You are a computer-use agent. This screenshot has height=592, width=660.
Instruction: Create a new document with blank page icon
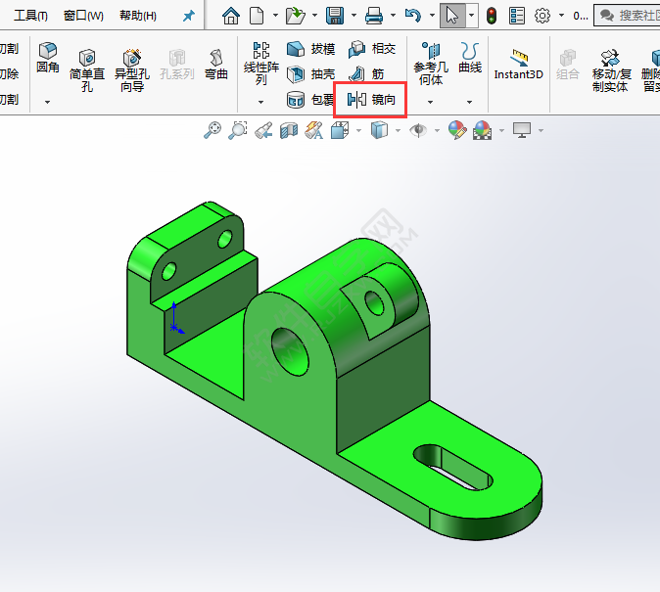point(257,16)
